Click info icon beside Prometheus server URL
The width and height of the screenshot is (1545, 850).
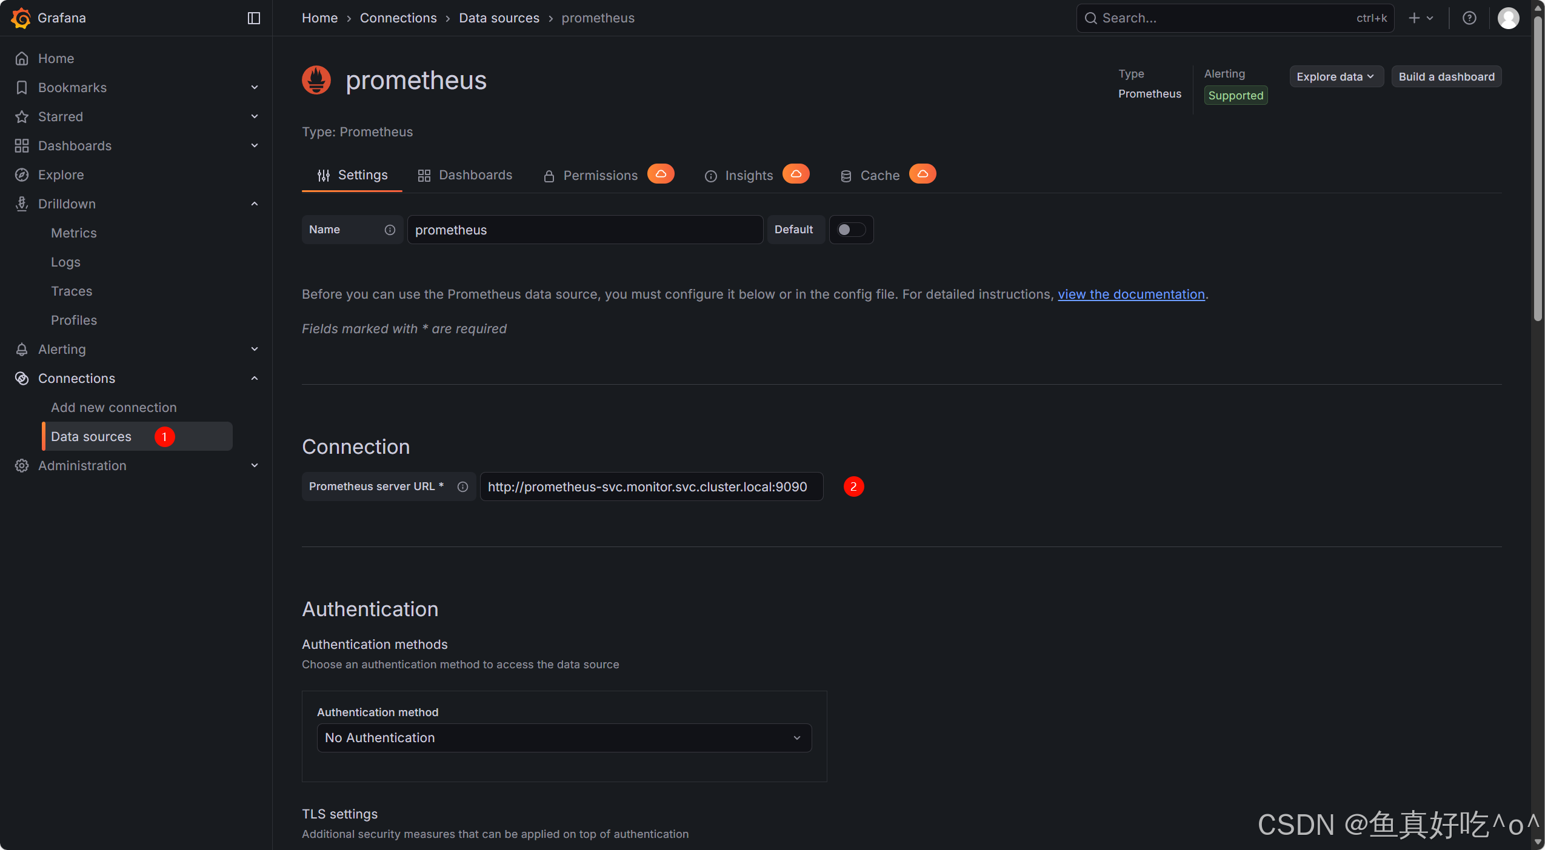point(462,486)
